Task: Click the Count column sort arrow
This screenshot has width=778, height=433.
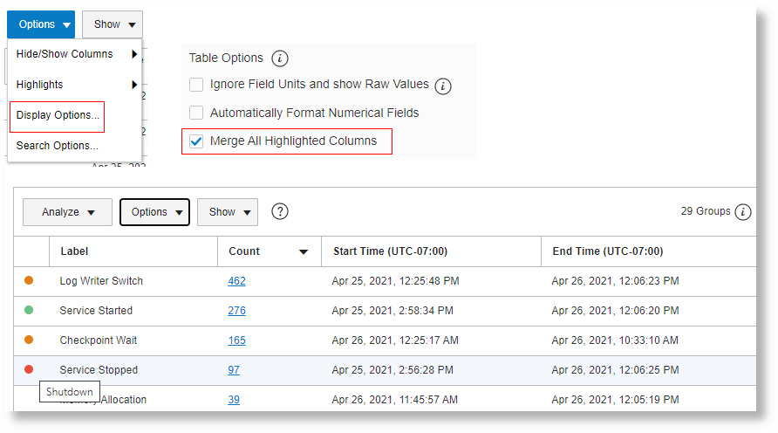Action: pyautogui.click(x=304, y=251)
